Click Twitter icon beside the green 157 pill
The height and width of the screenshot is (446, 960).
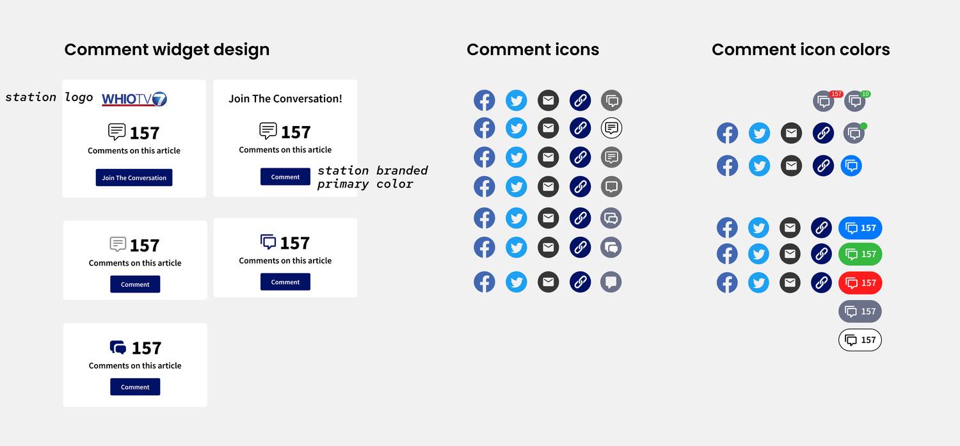point(758,254)
